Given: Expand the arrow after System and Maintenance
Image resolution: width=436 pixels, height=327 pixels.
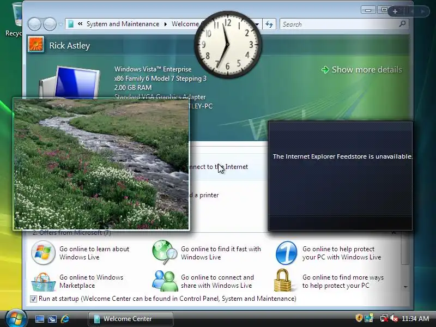Looking at the screenshot, I should point(166,24).
